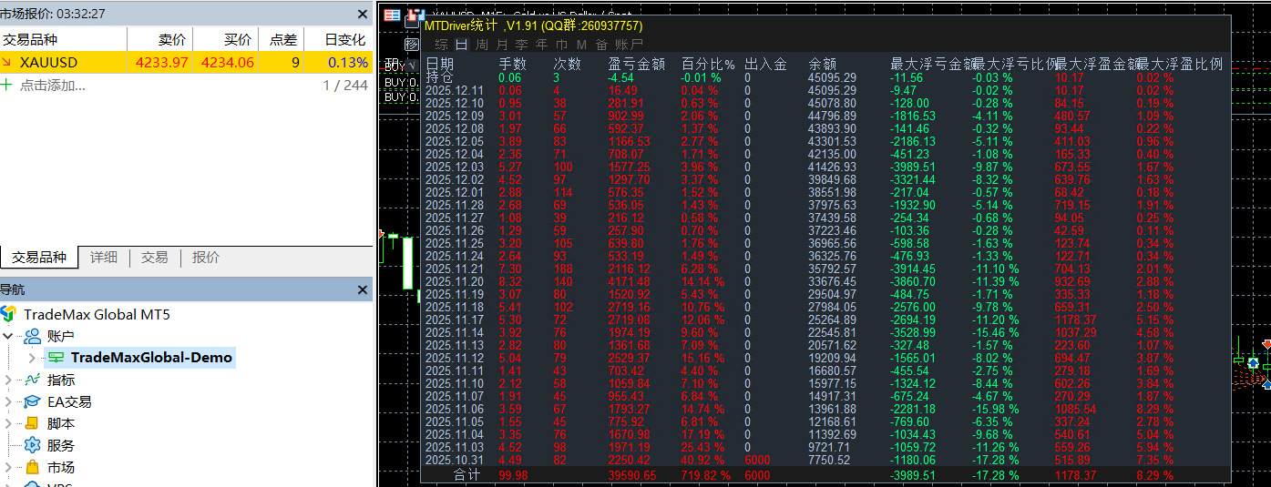Image resolution: width=1271 pixels, height=487 pixels.
Task: Select the 周 weekly tab in MTDriver
Action: point(481,44)
